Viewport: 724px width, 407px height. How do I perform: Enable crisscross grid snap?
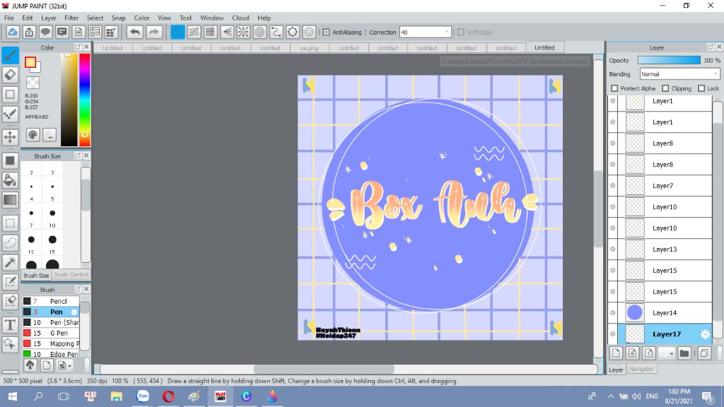[210, 32]
